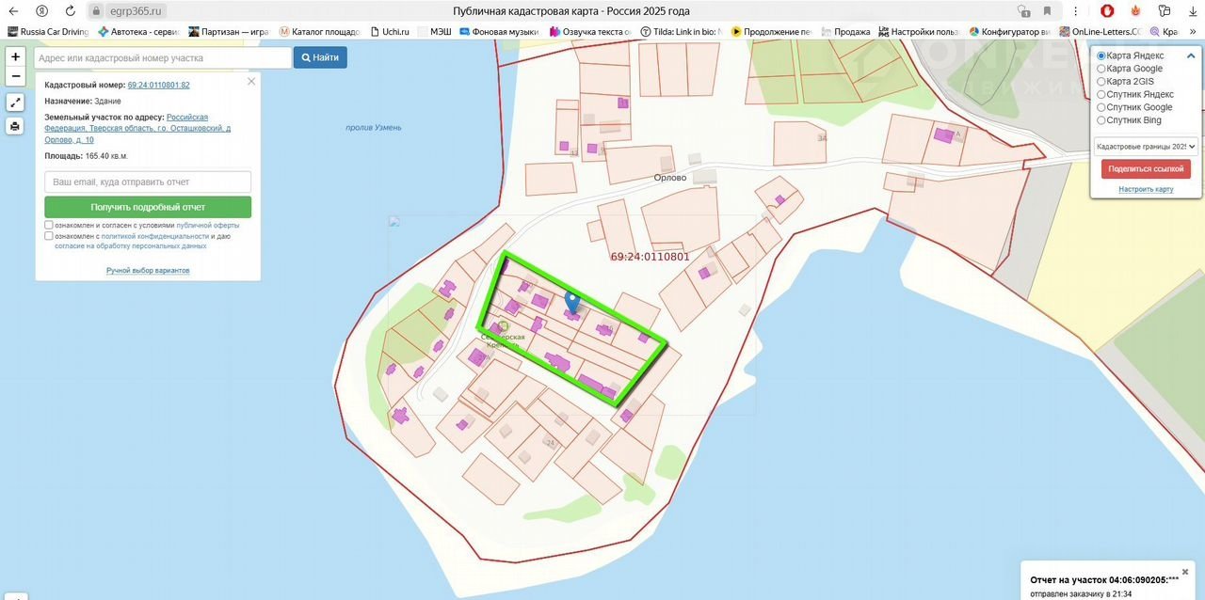Close the cadastral info panel

click(251, 82)
